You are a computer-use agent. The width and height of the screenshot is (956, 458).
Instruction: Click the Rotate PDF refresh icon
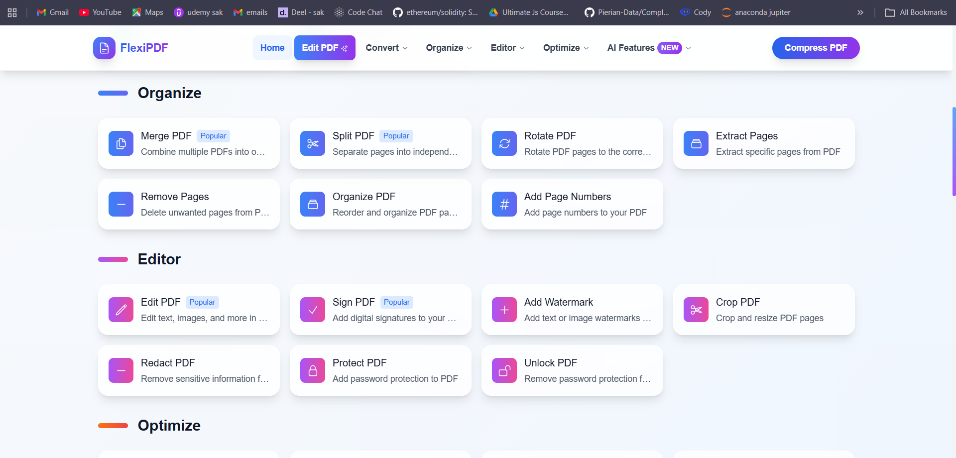click(x=504, y=143)
